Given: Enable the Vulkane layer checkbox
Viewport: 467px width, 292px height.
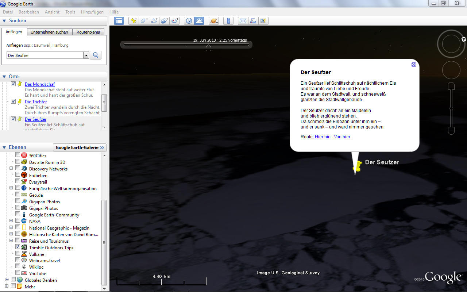Looking at the screenshot, I should (x=18, y=254).
